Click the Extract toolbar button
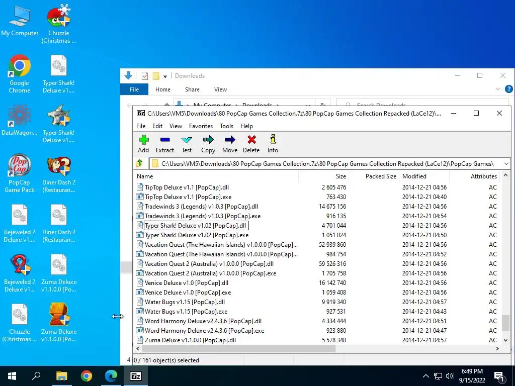 click(x=165, y=144)
